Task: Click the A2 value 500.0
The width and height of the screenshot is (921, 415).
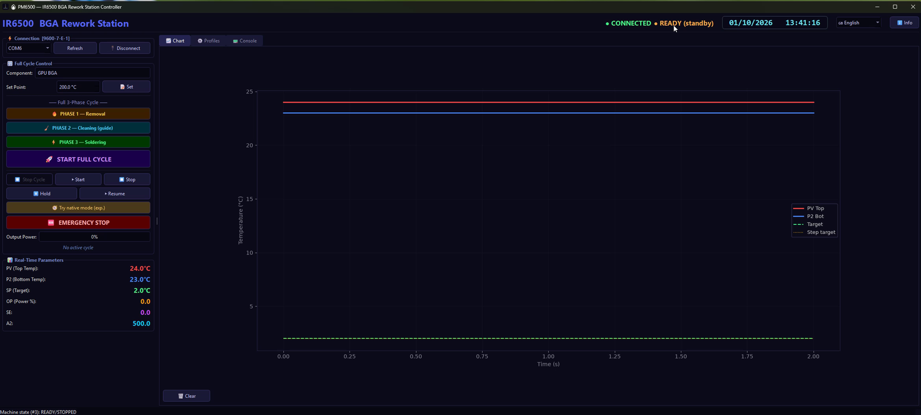Action: pyautogui.click(x=142, y=324)
